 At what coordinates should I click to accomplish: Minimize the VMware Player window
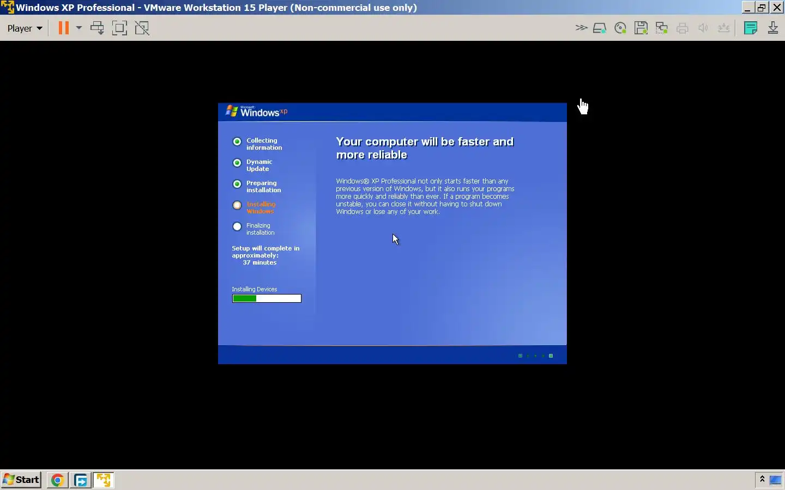click(x=747, y=7)
